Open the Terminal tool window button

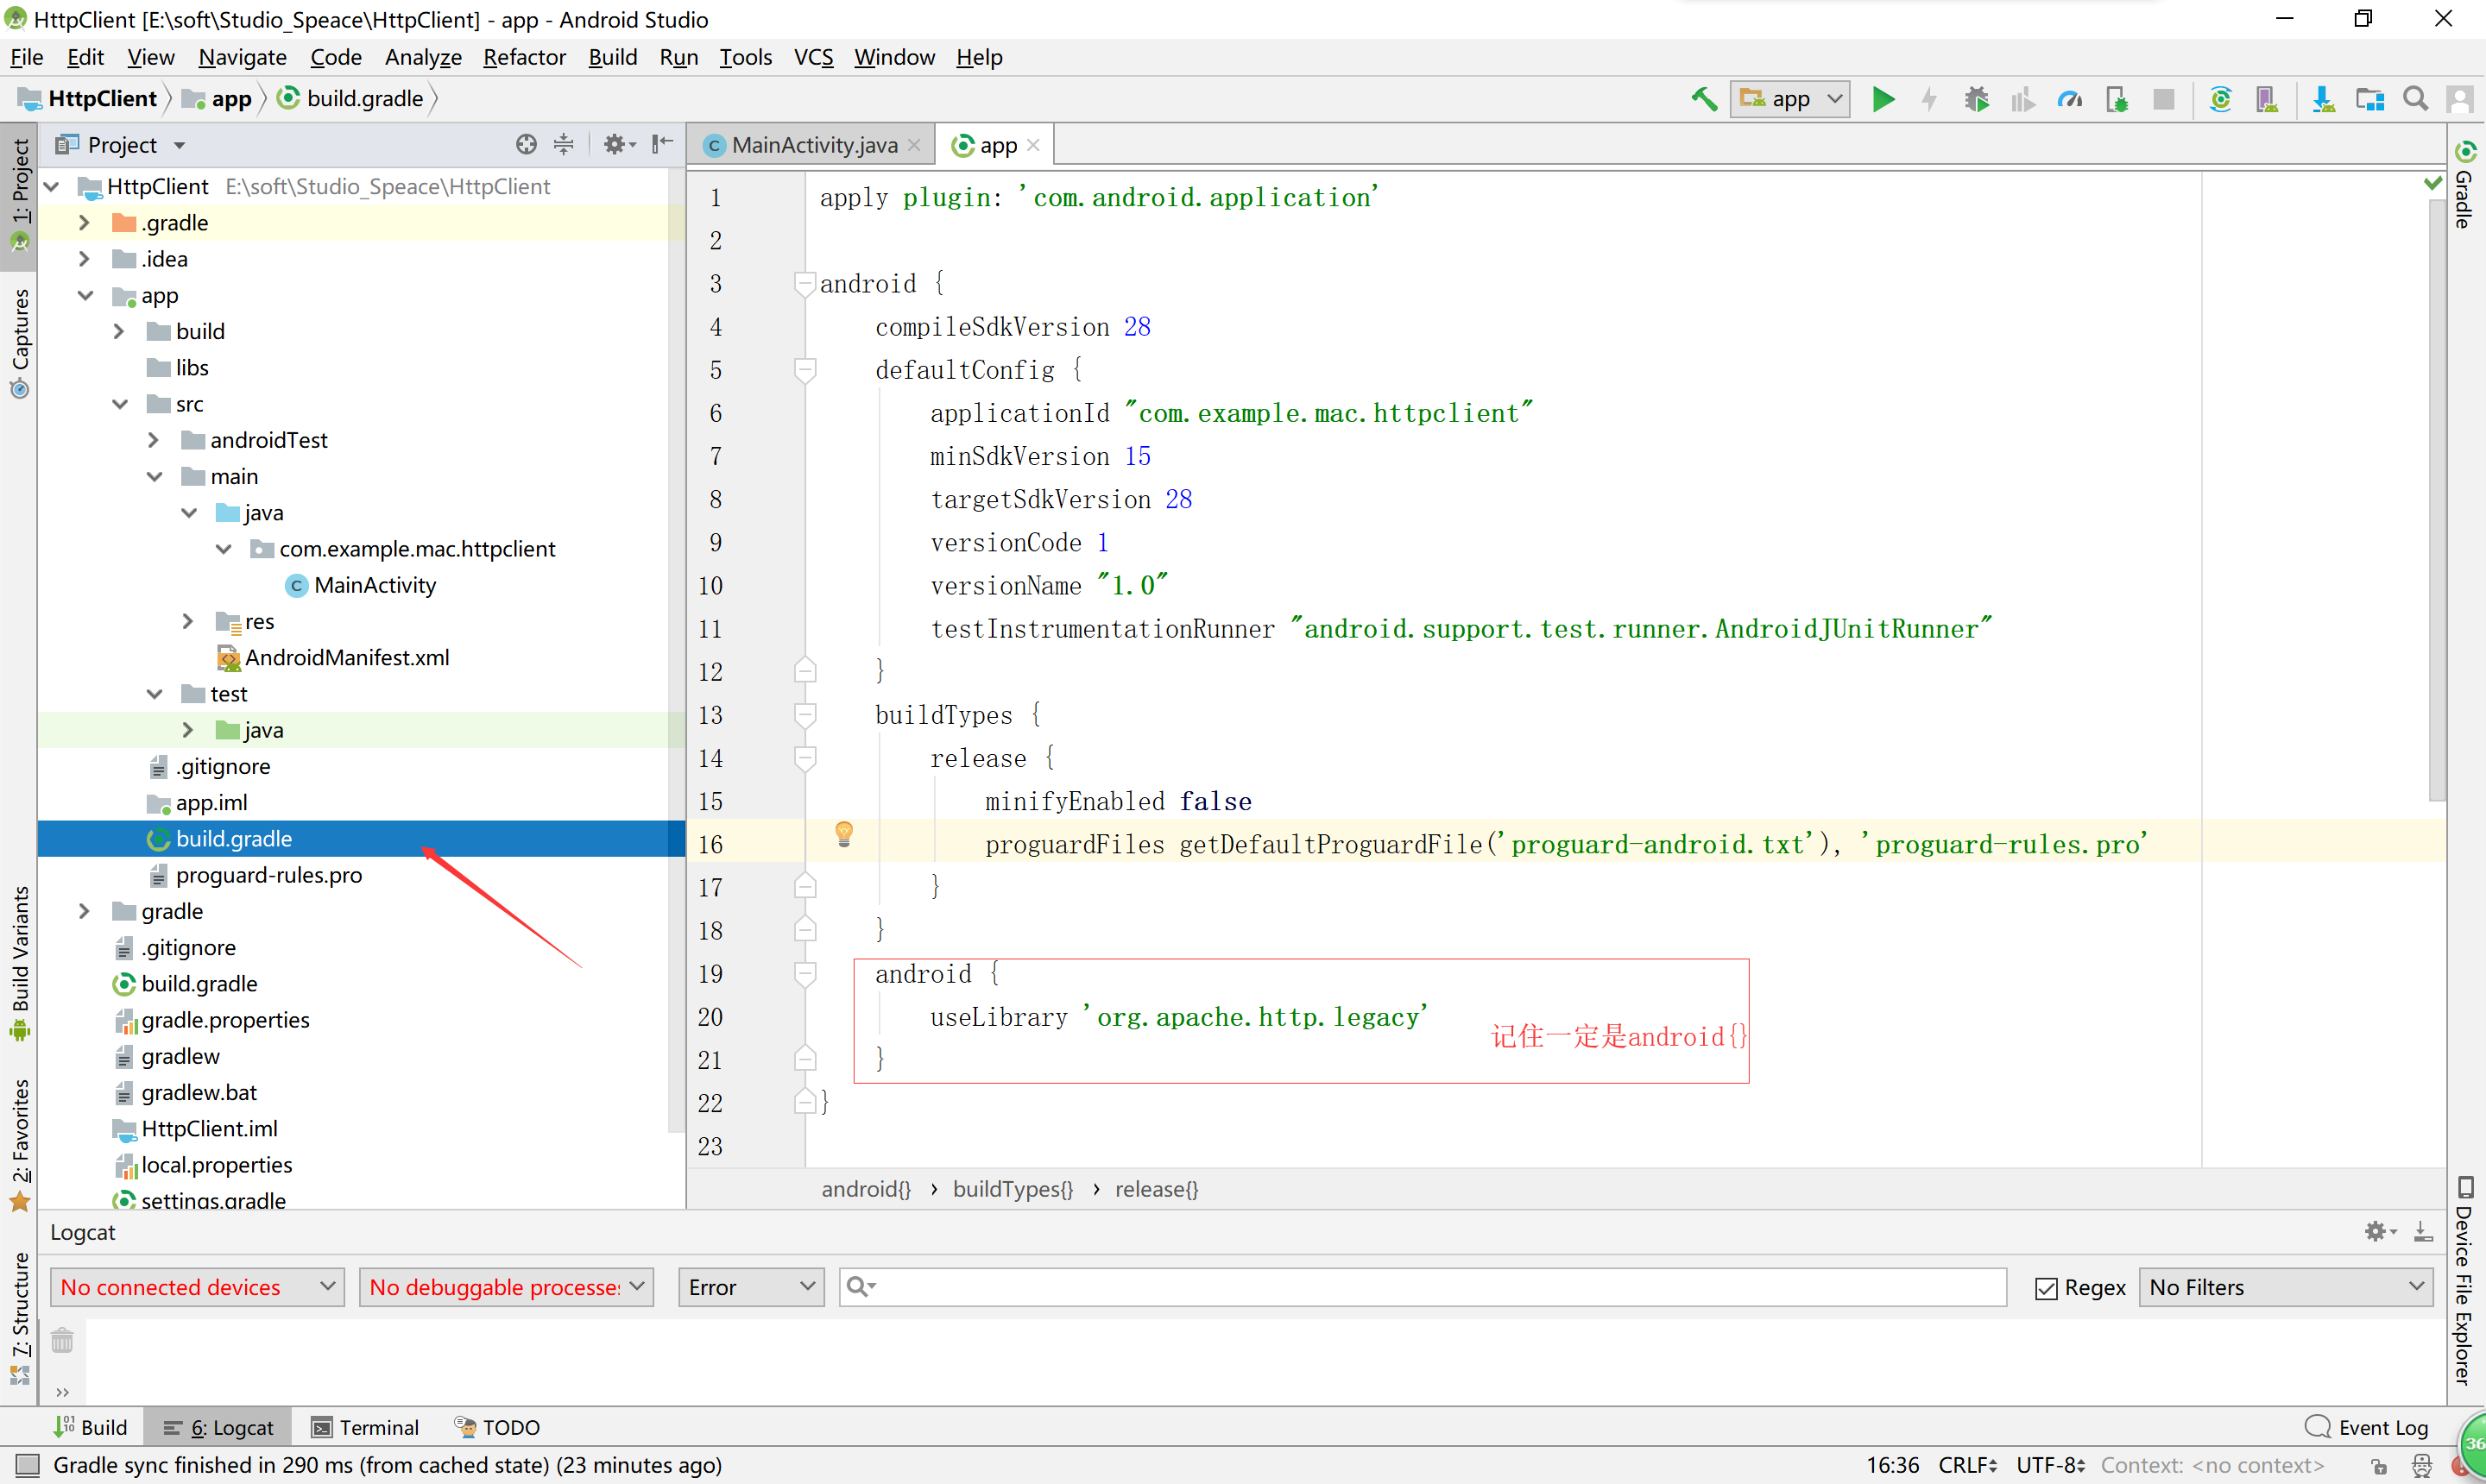(365, 1427)
